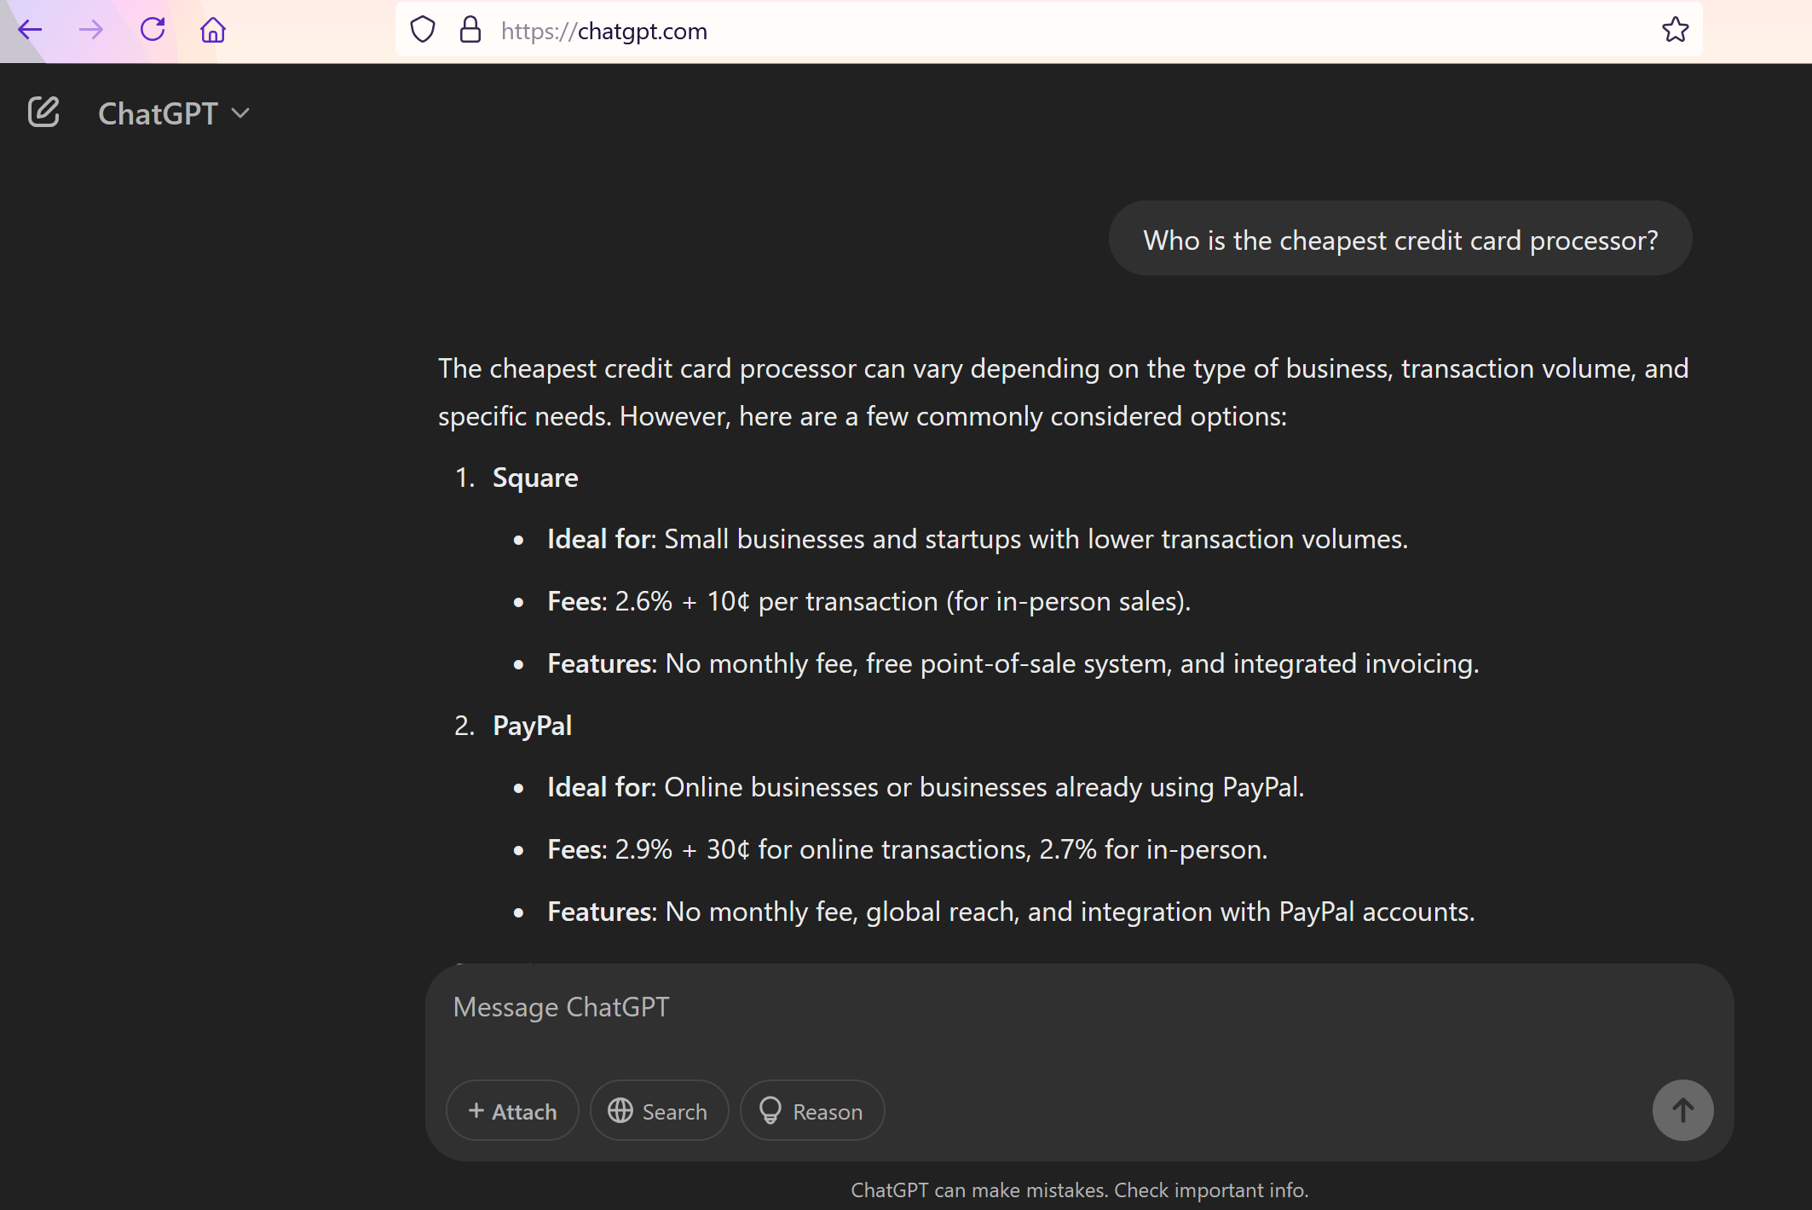The width and height of the screenshot is (1812, 1210).
Task: Go back using browser back arrow
Action: [x=30, y=31]
